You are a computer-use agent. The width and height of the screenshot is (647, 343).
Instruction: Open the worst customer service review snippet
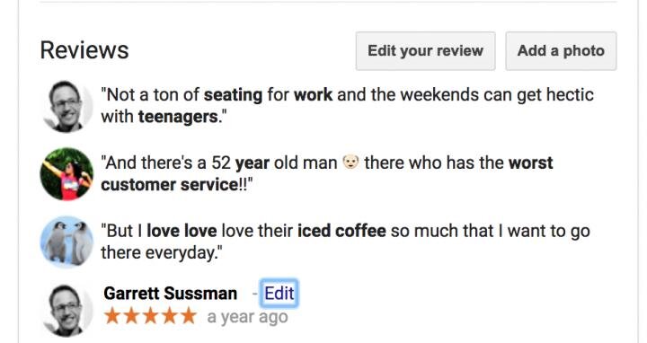tap(327, 174)
